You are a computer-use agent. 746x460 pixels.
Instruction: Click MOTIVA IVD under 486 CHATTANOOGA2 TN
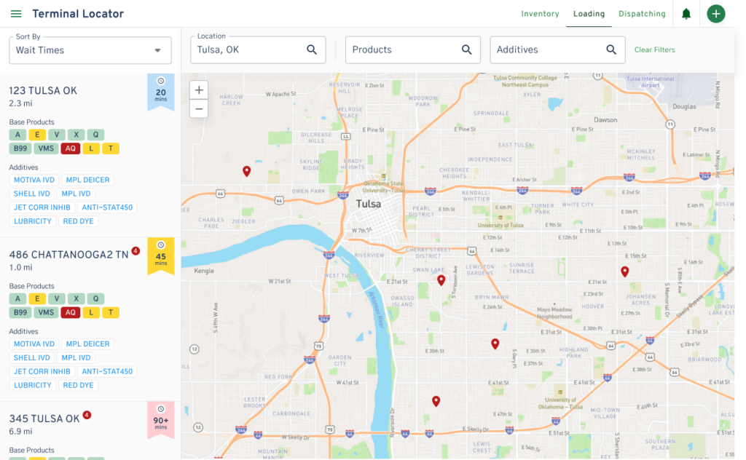34,344
